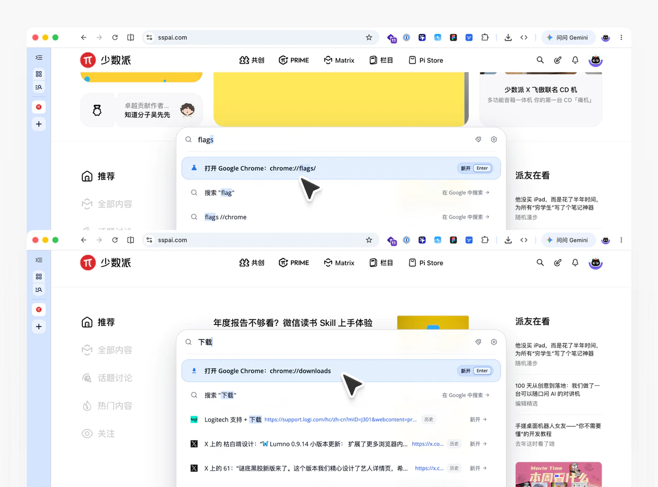This screenshot has height=487, width=658.
Task: Click notification bell in top window
Action: [x=575, y=60]
